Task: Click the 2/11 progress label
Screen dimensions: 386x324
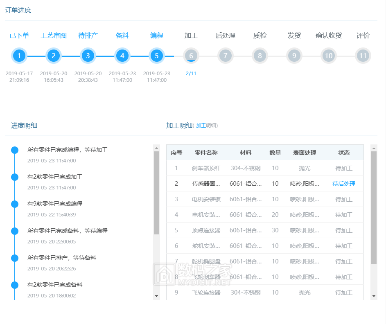Action: coord(191,74)
